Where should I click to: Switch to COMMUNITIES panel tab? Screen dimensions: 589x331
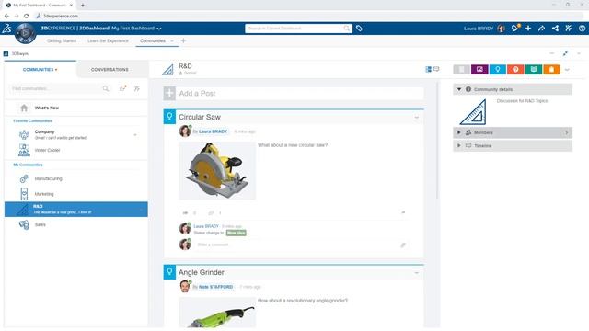[40, 70]
